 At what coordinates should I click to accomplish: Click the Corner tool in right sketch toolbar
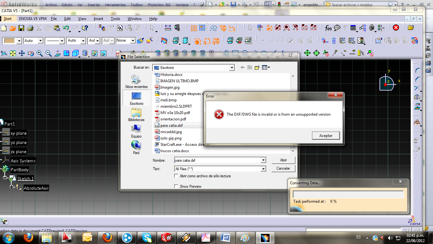pyautogui.click(x=417, y=70)
